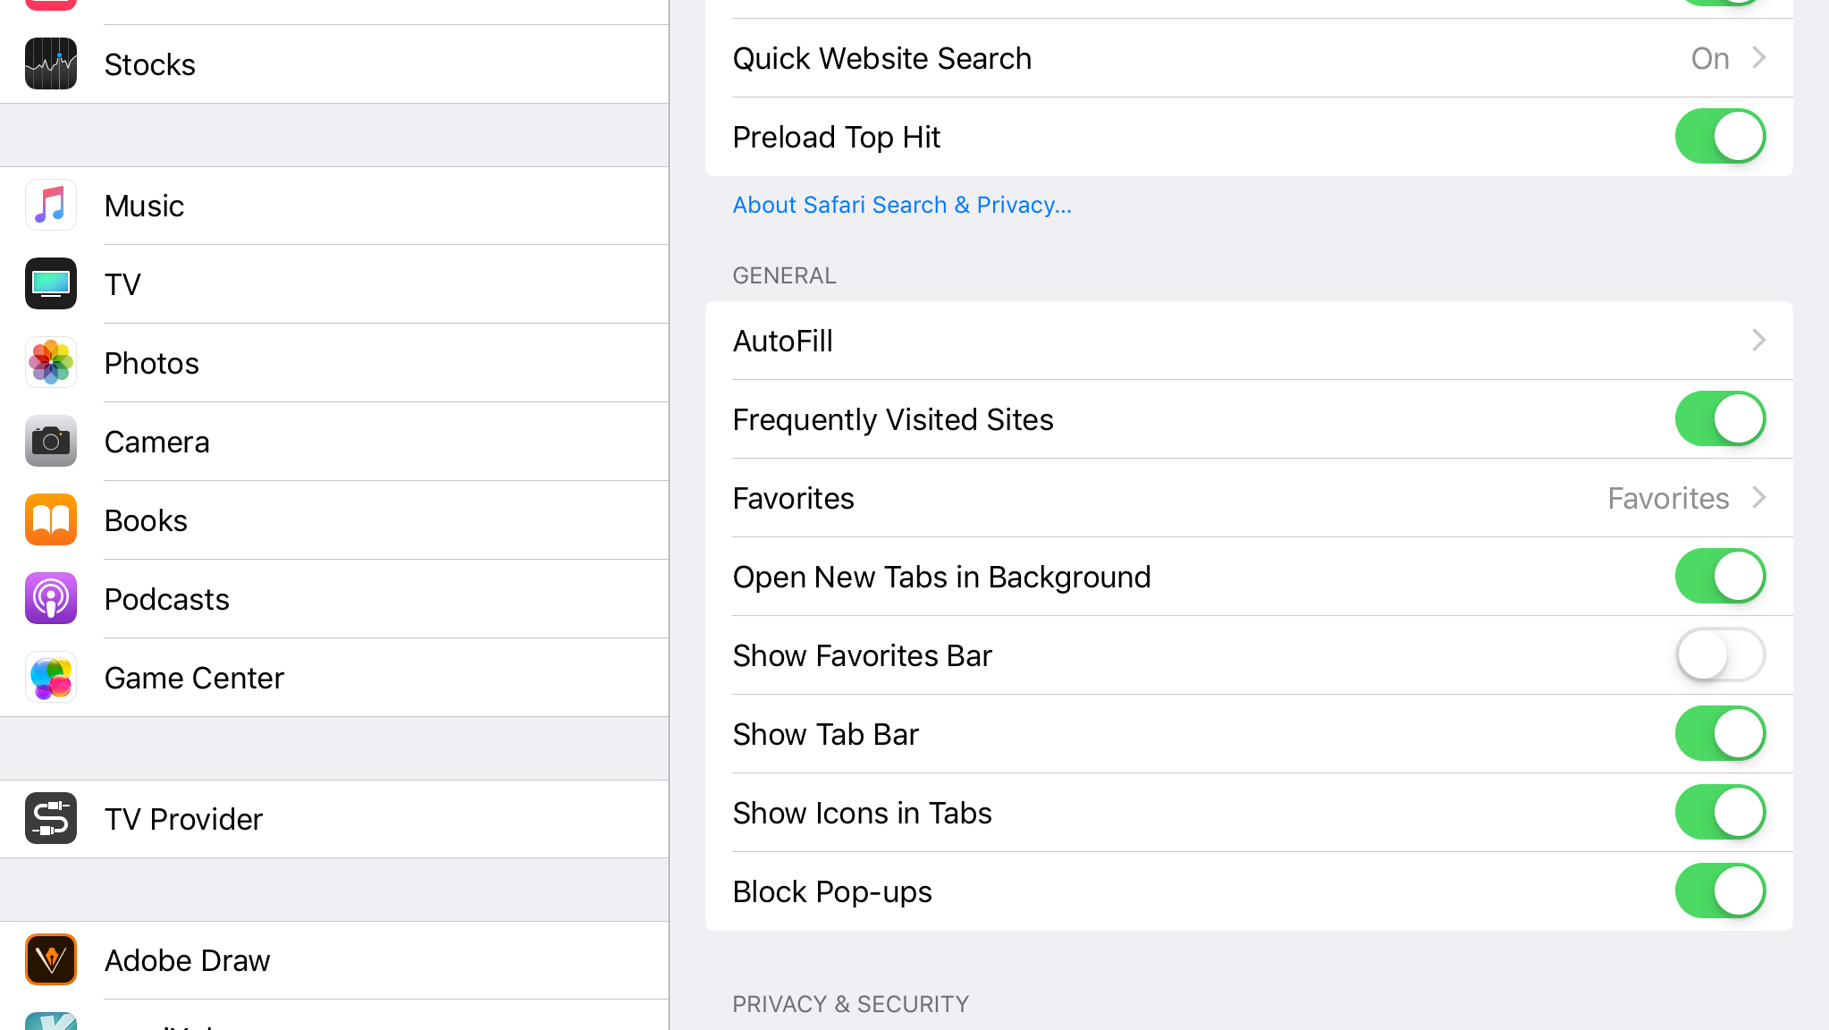1829x1030 pixels.
Task: Select the Game Center label in sidebar
Action: point(194,678)
